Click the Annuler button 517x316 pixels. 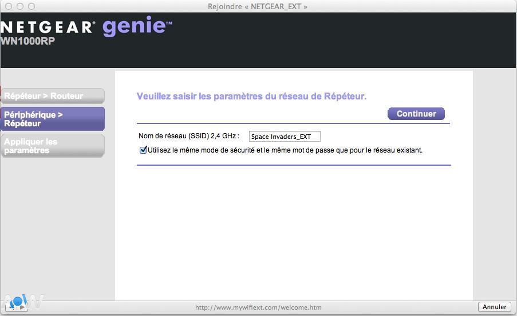click(x=494, y=307)
